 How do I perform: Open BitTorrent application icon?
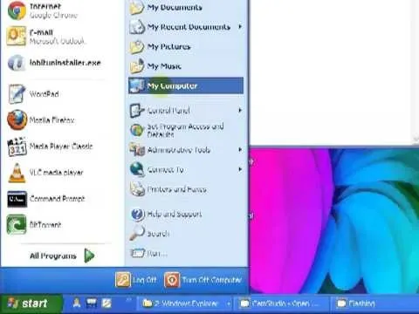(17, 224)
